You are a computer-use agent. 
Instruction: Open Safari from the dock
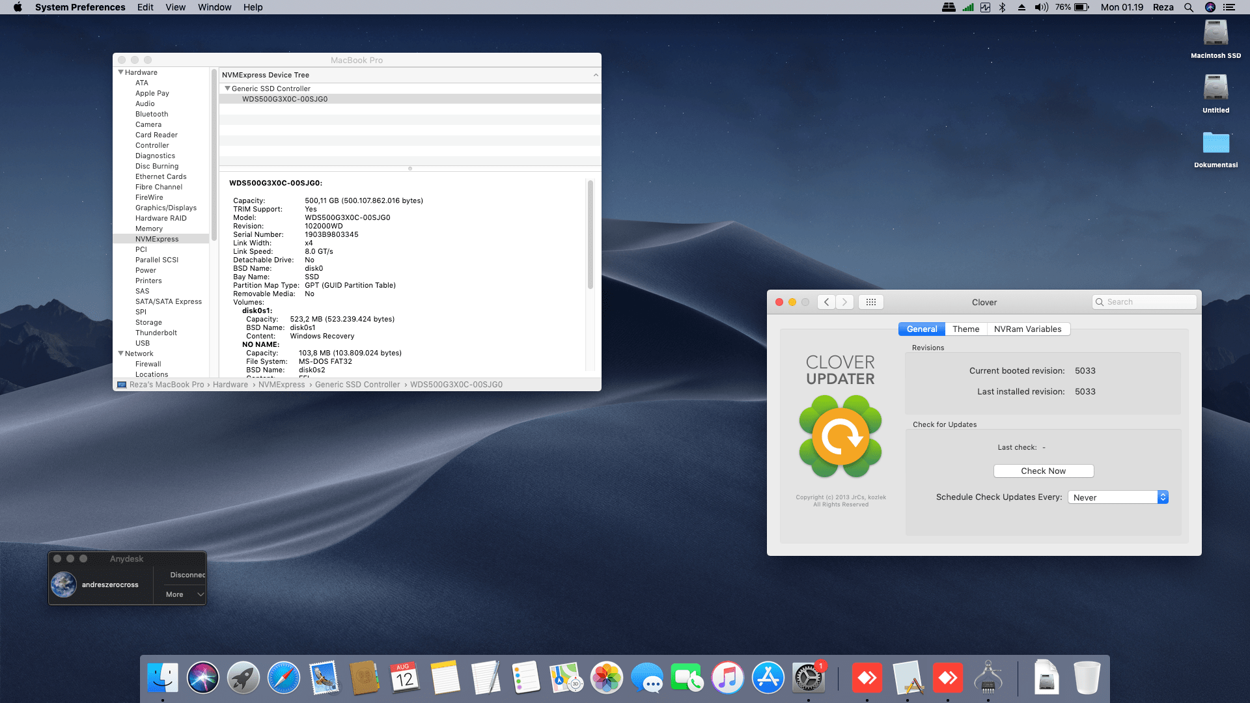pos(284,678)
